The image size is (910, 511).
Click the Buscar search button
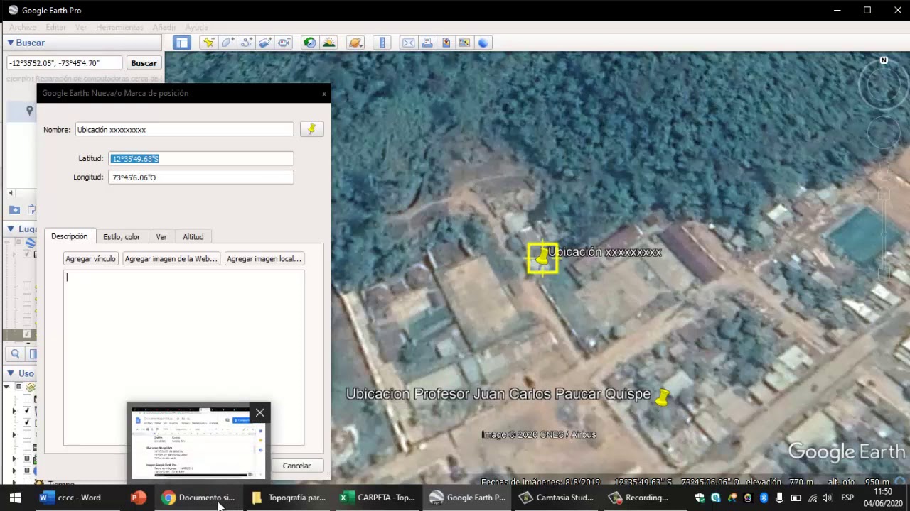coord(144,63)
